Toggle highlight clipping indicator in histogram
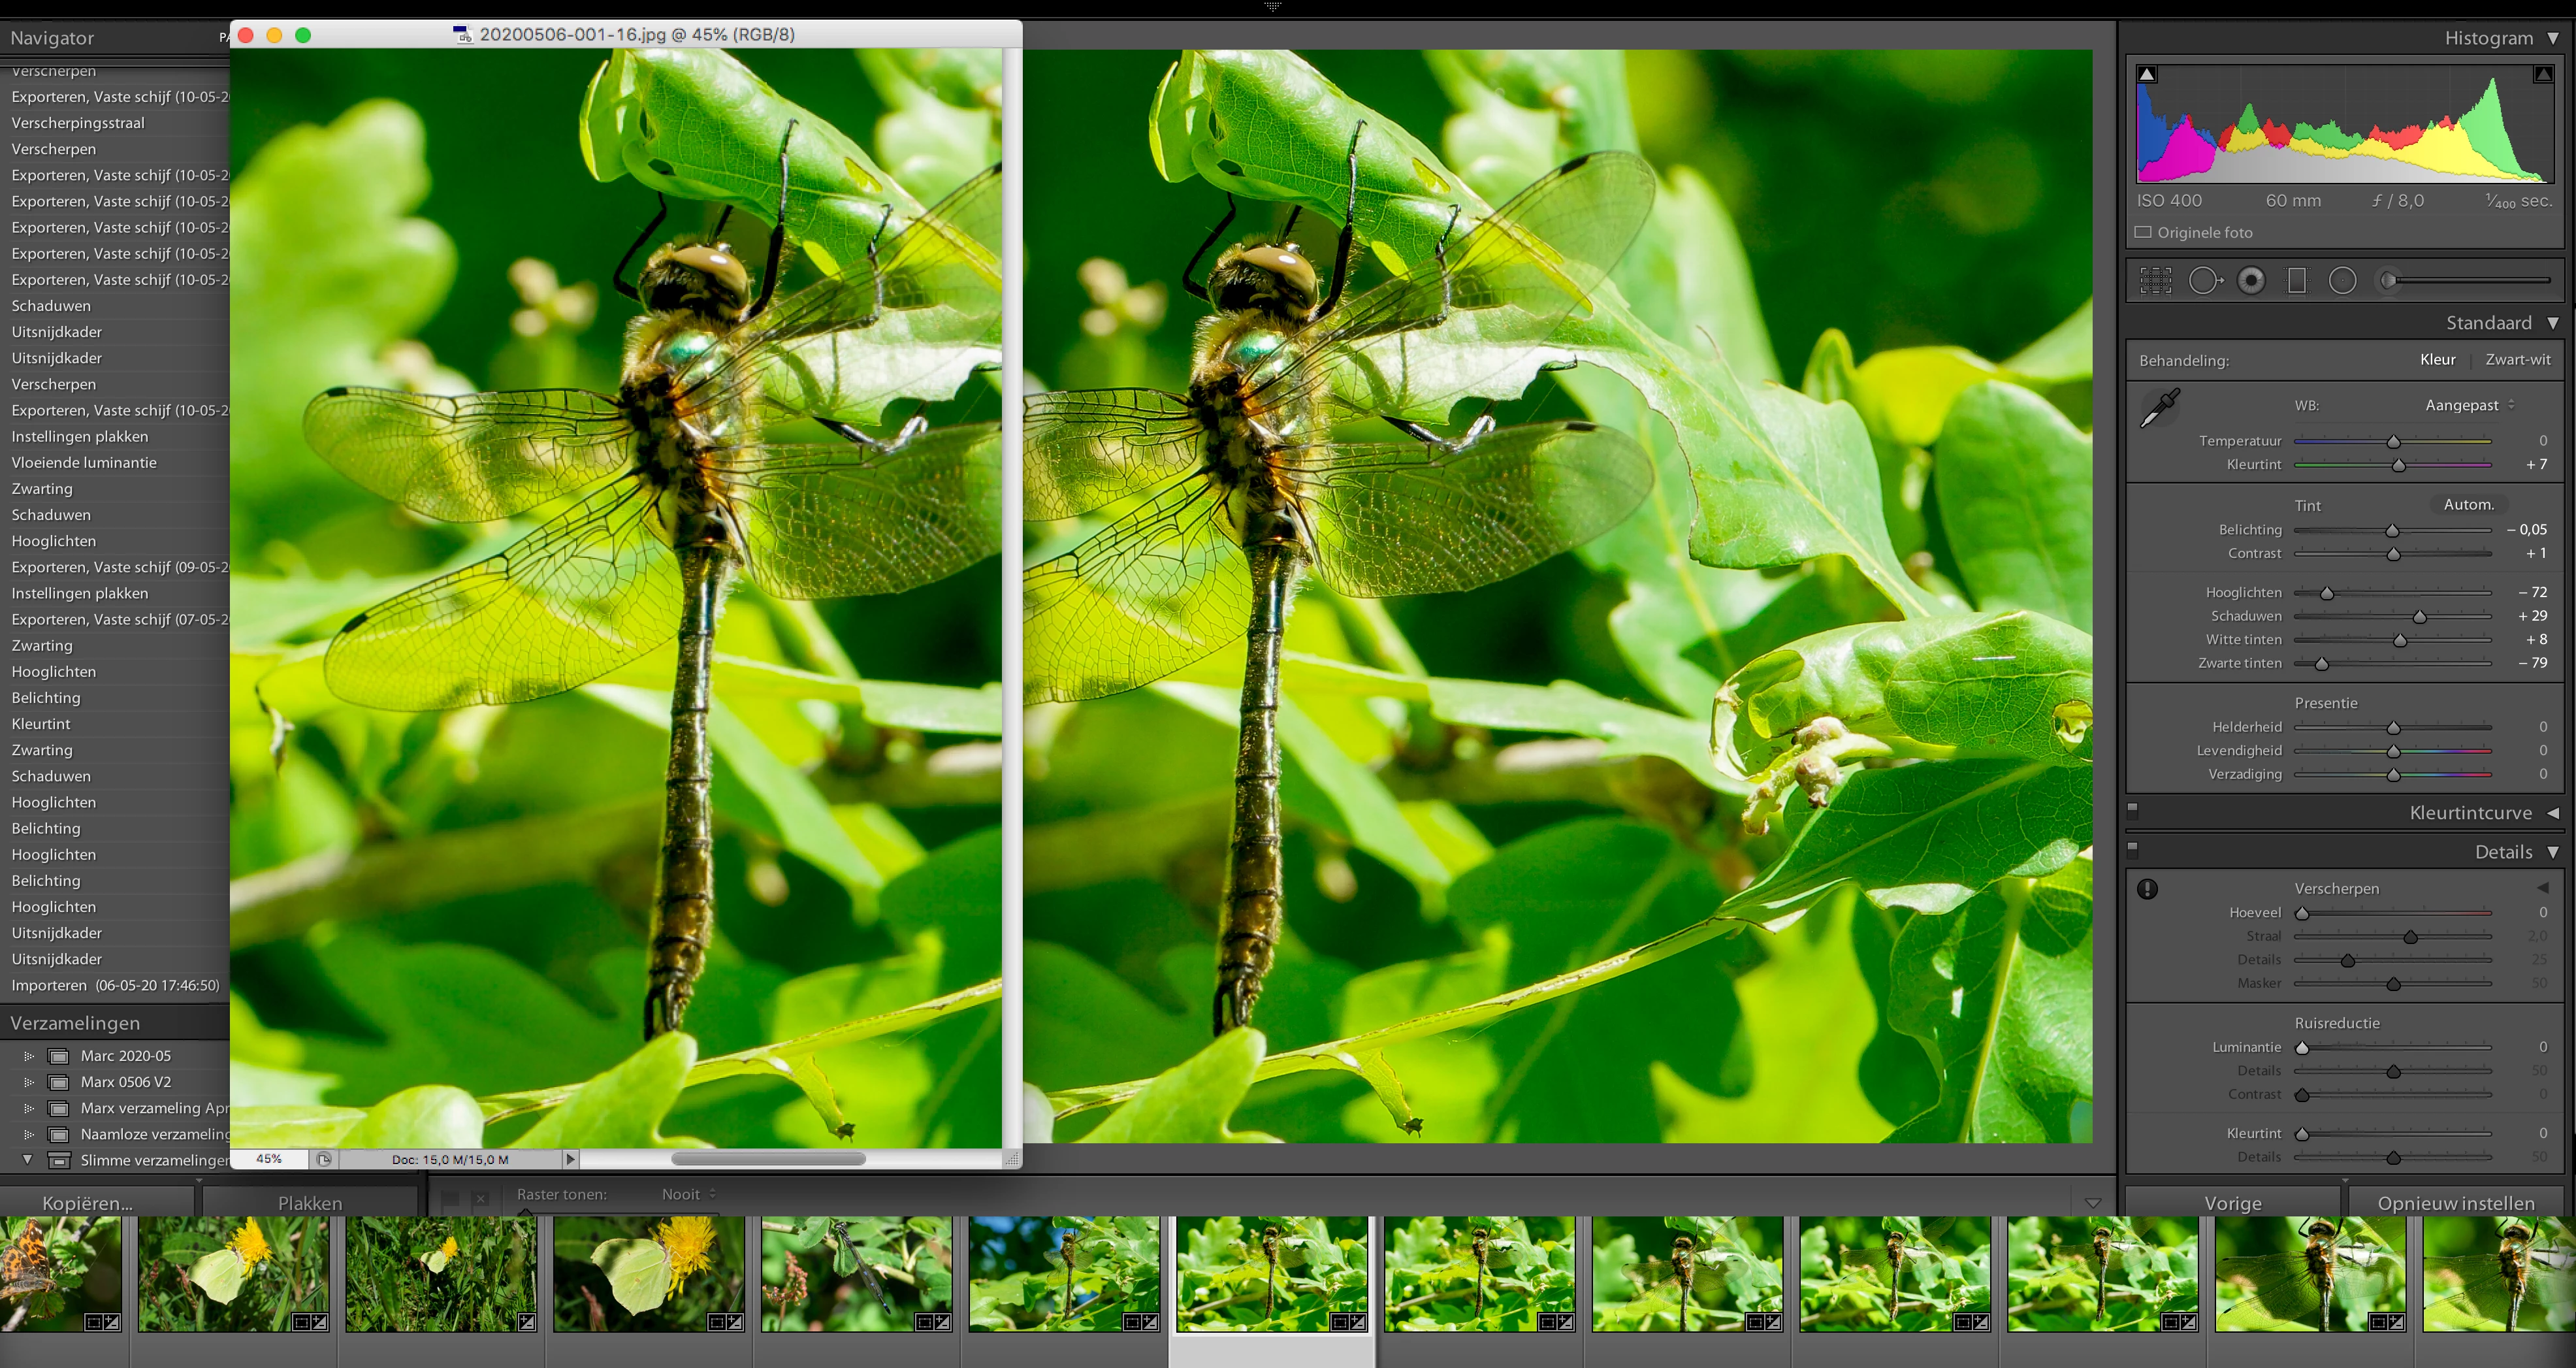Image resolution: width=2576 pixels, height=1368 pixels. pyautogui.click(x=2542, y=75)
